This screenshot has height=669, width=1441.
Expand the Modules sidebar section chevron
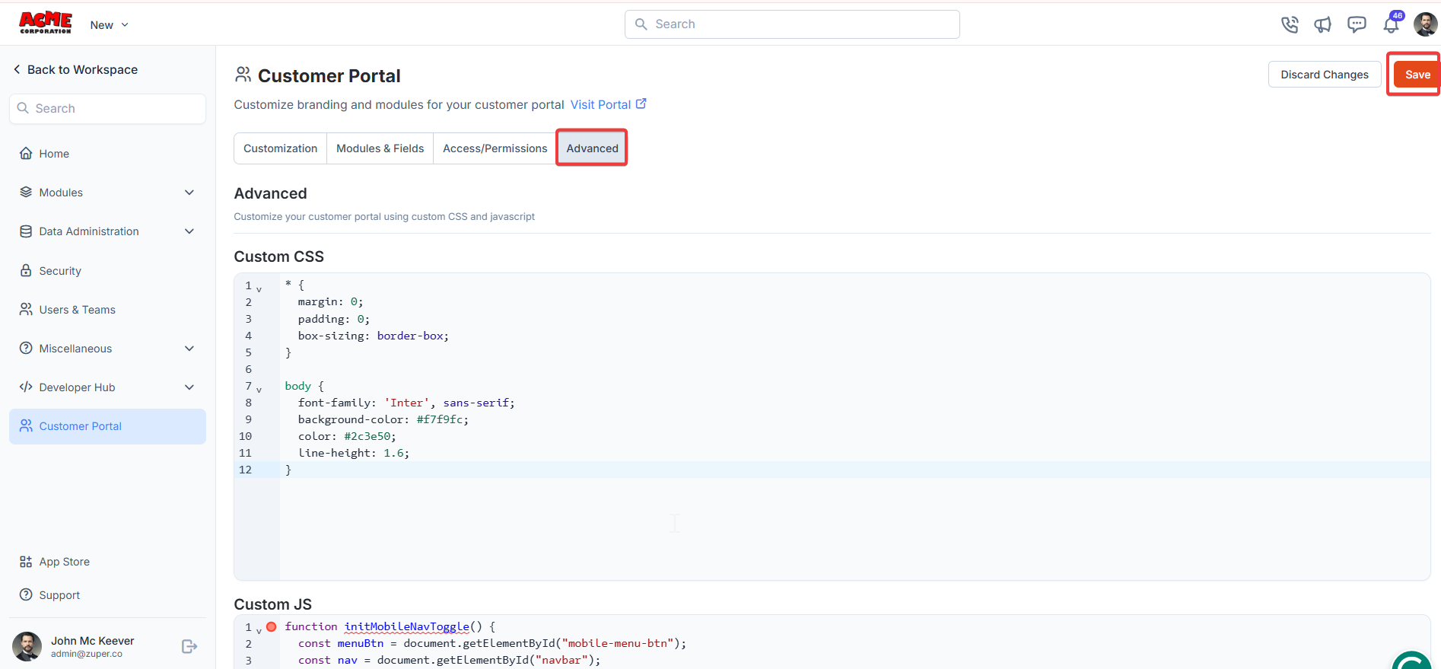tap(189, 193)
